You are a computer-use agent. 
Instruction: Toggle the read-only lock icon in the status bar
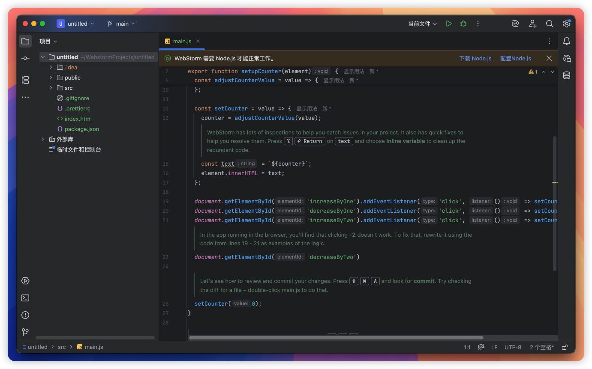(x=565, y=347)
